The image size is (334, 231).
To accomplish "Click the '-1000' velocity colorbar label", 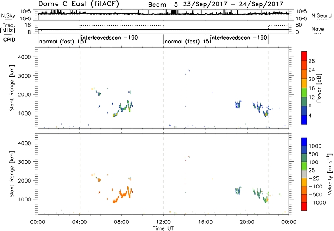I will [x=317, y=203].
